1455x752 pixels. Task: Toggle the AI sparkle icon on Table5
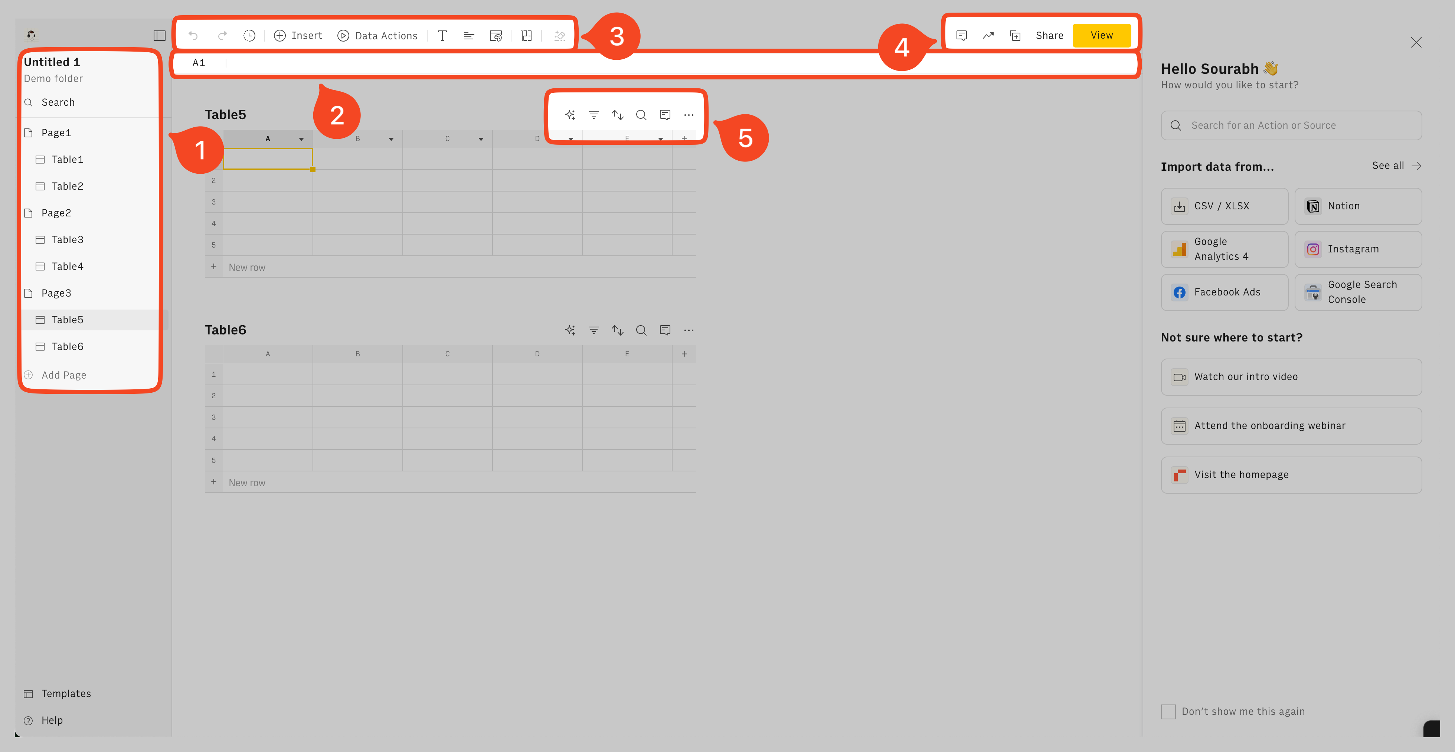coord(570,114)
